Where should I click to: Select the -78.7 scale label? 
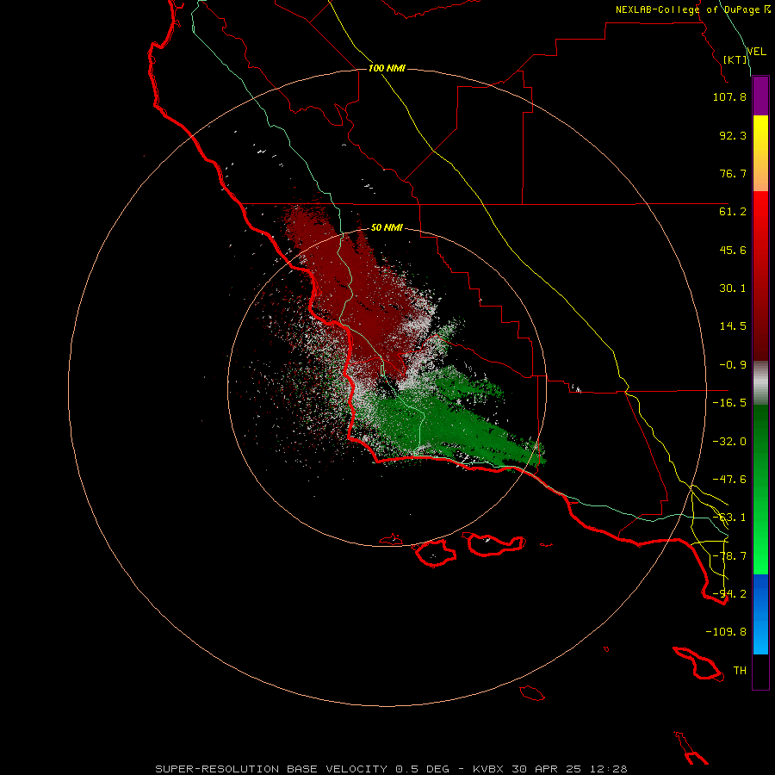[729, 556]
